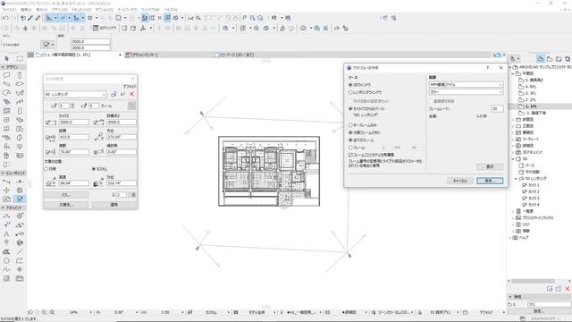
Task: Select the Column tool
Action: (20, 75)
